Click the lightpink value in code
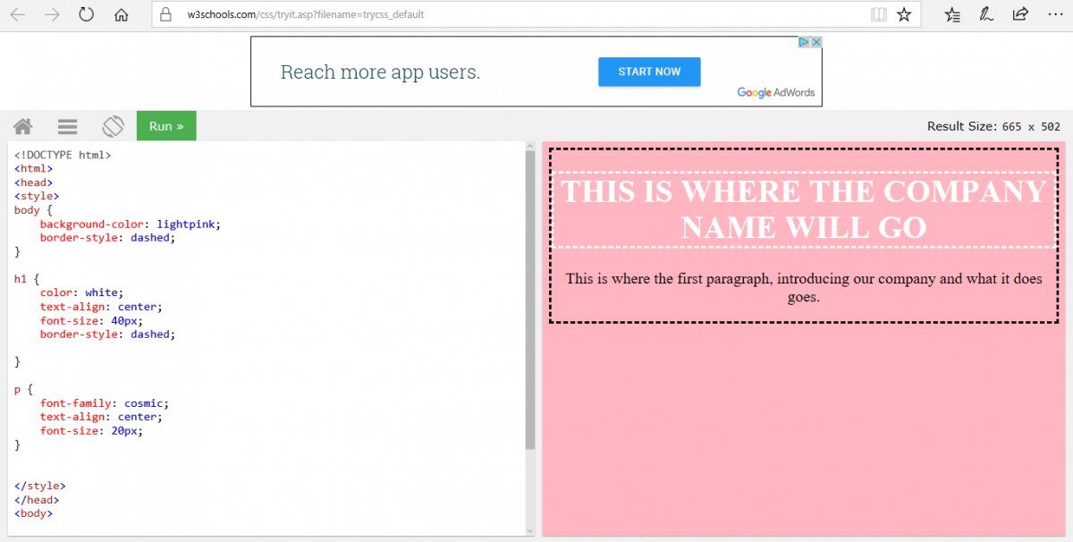This screenshot has width=1073, height=542. tap(184, 224)
